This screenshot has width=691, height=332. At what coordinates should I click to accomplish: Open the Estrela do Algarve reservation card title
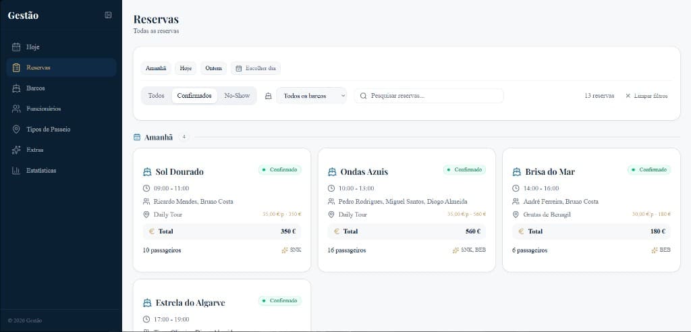(190, 303)
